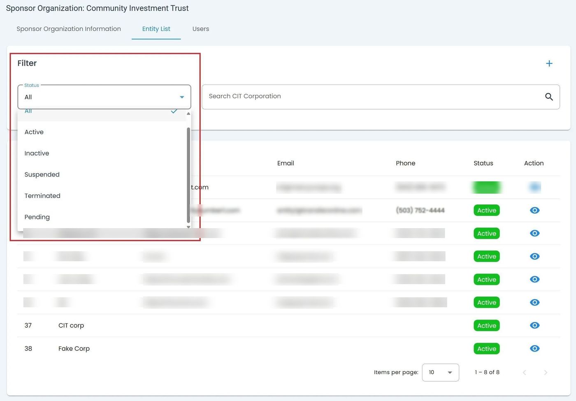The width and height of the screenshot is (576, 401).
Task: Open the eye icon for CIT corp
Action: [534, 326]
